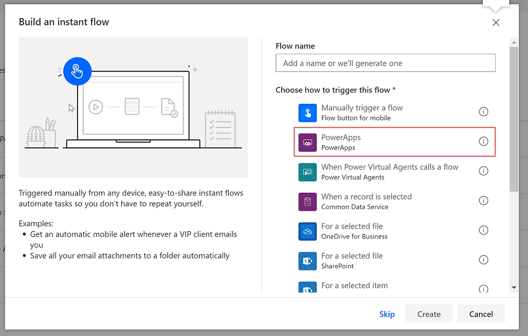Click the SharePoint icon for selected file

[x=308, y=261]
